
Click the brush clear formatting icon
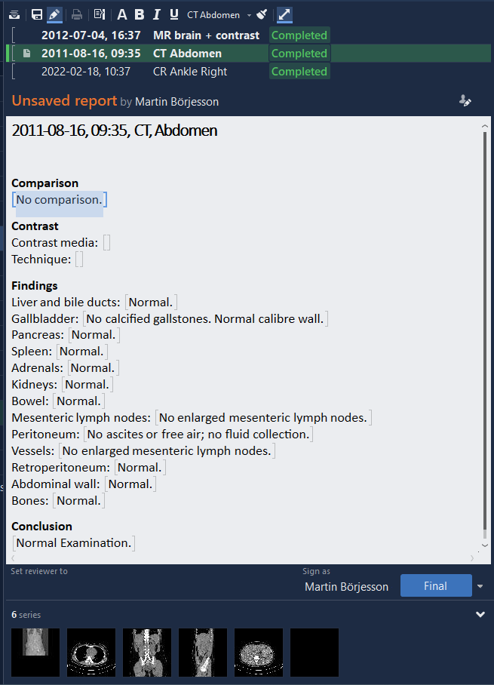point(261,14)
